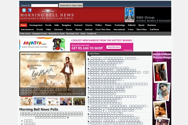Viewport: 188px width, 125px height.
Task: Open the Bangalore news category
Action: [x=66, y=25]
